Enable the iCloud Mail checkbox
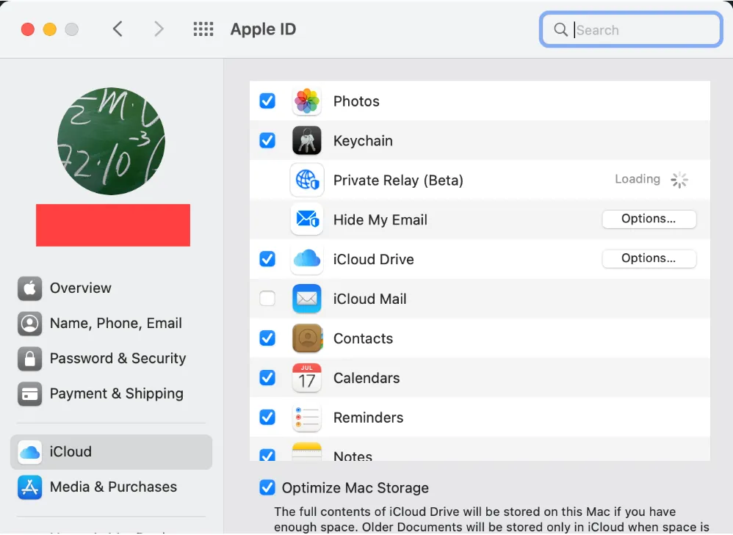 tap(267, 298)
